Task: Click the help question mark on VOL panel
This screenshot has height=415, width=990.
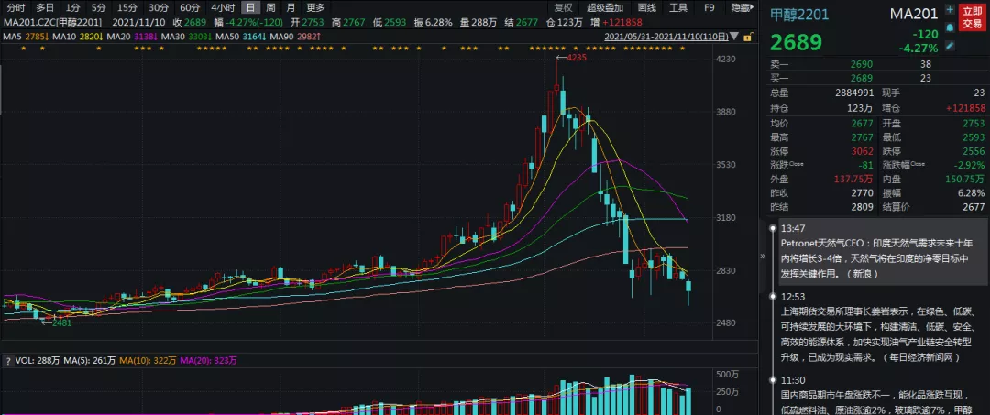Action: (x=7, y=360)
